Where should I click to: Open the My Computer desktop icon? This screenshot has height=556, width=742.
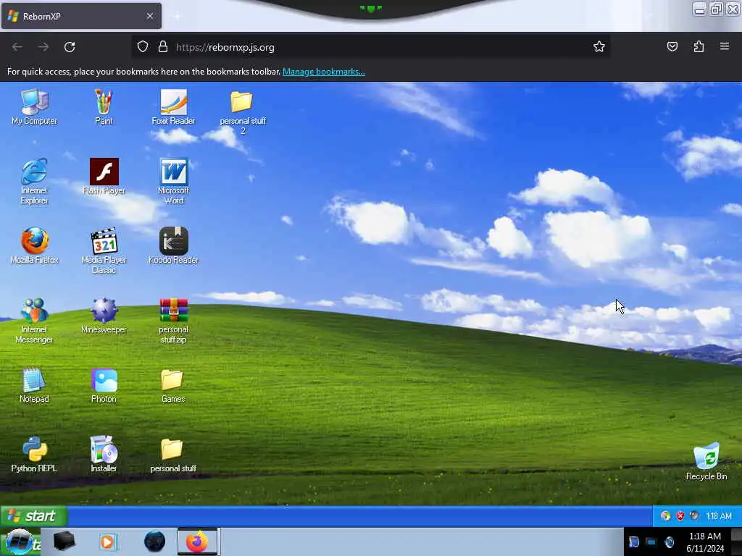click(x=34, y=107)
